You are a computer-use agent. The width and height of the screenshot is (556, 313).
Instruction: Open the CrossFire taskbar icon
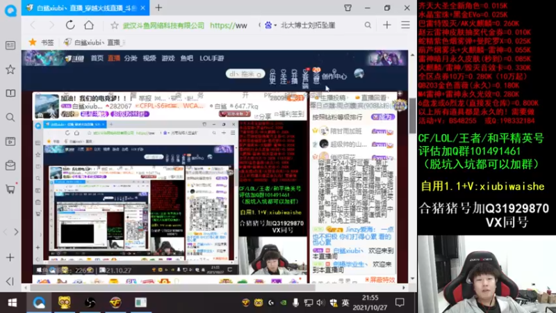point(115,303)
